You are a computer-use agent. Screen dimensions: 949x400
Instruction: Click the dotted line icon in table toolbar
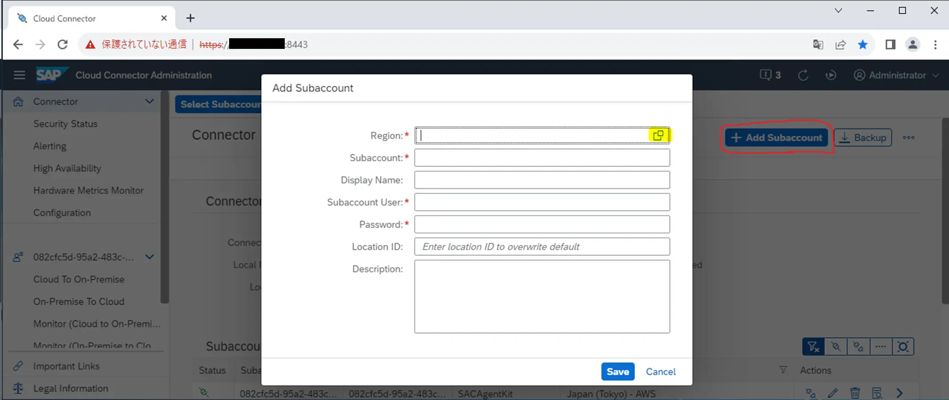pyautogui.click(x=880, y=347)
